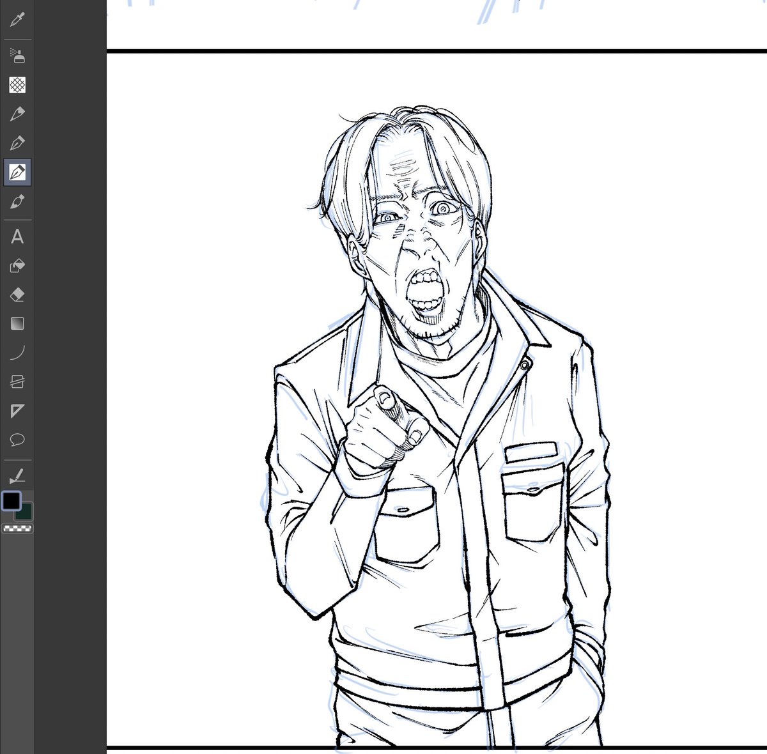This screenshot has height=754, width=767.
Task: Choose the Eraser tool
Action: point(17,295)
